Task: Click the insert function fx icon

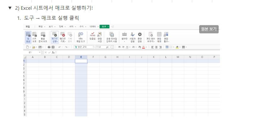Action: [53, 52]
